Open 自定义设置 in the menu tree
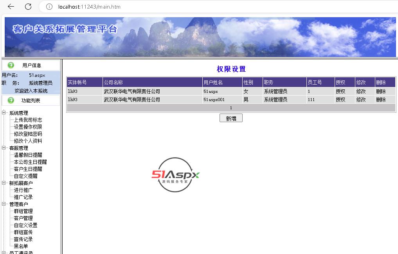The height and width of the screenshot is (254, 398). (x=26, y=225)
